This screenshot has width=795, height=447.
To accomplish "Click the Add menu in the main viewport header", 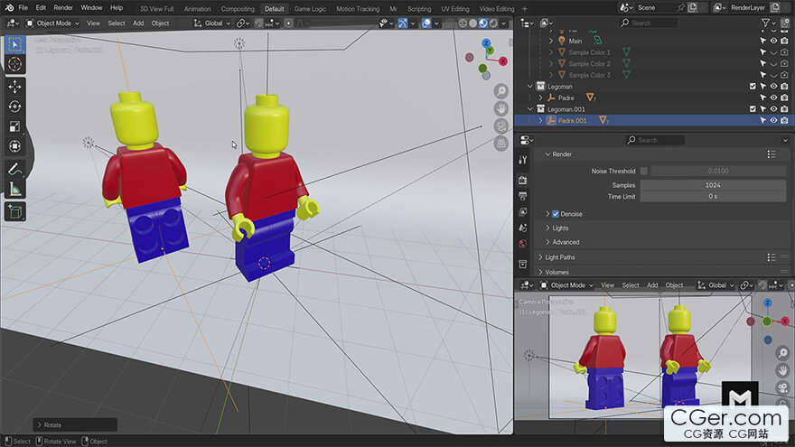I will click(x=138, y=23).
